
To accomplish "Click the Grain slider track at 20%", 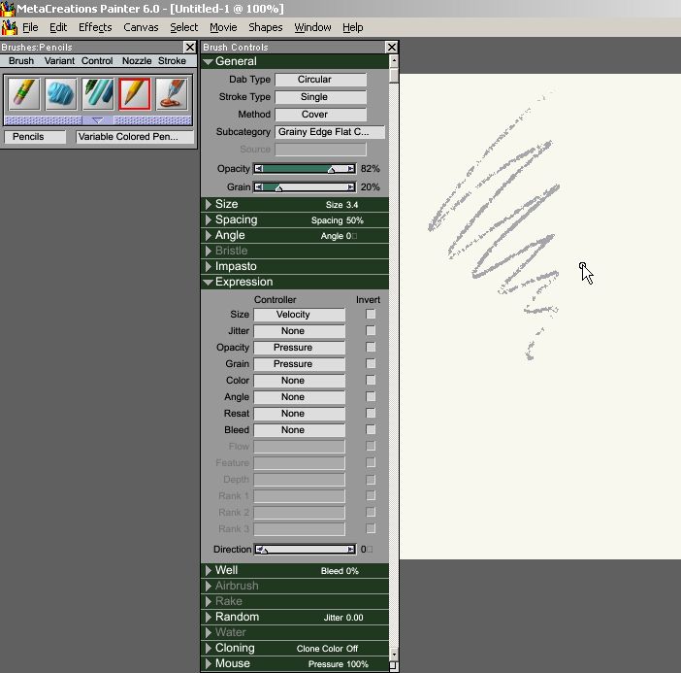I will tap(279, 187).
